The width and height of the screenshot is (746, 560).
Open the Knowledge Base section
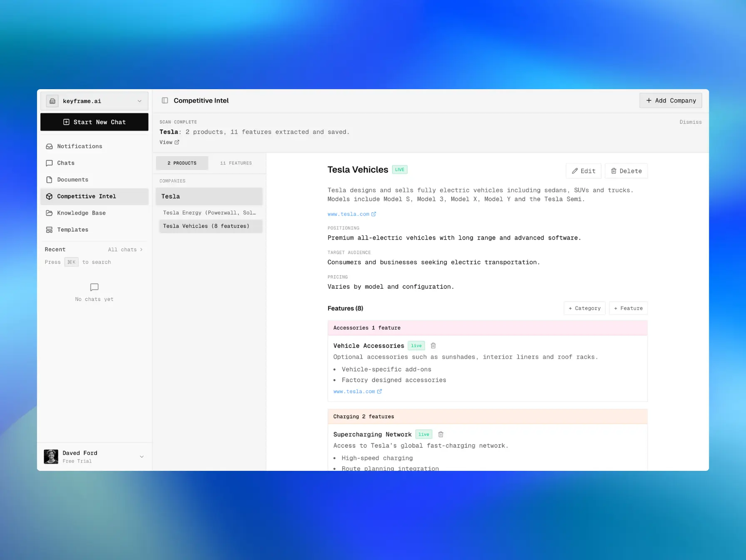coord(81,213)
